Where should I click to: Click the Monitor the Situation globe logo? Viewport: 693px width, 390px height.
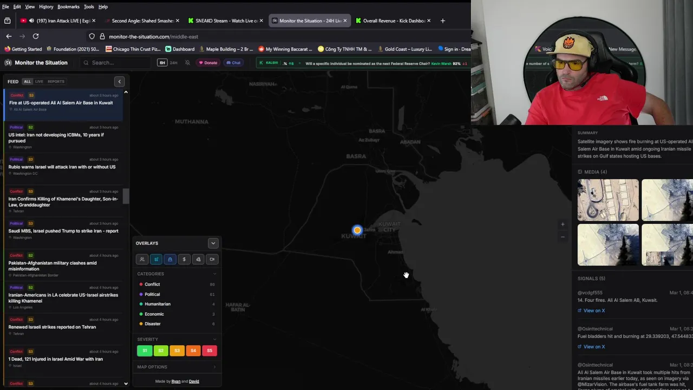tap(8, 63)
